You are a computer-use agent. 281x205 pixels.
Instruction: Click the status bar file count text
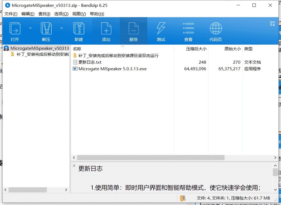(x=233, y=198)
